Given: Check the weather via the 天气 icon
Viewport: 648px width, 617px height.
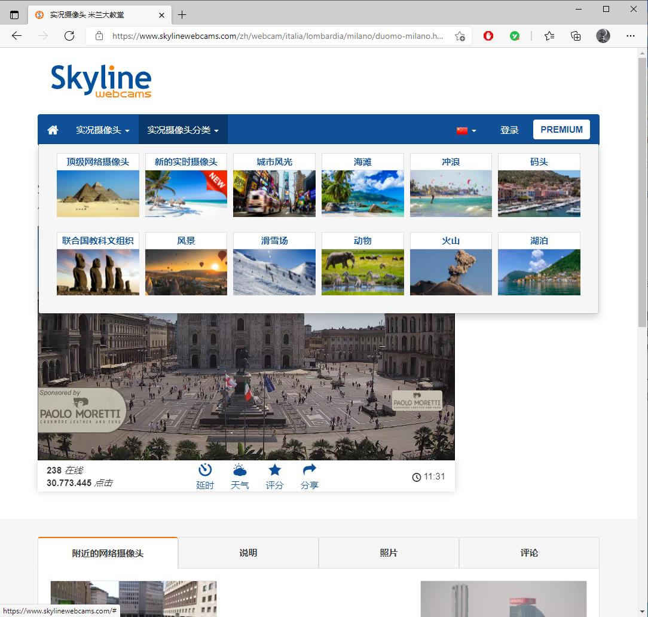Looking at the screenshot, I should pyautogui.click(x=240, y=476).
